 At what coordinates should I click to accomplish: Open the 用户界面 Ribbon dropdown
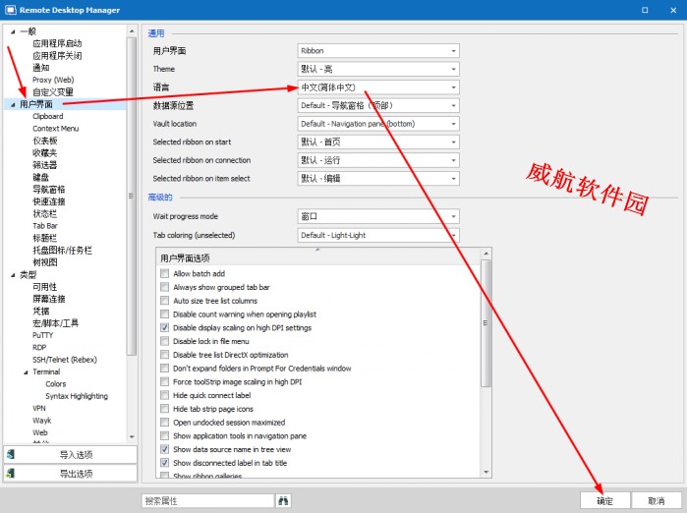tap(378, 51)
